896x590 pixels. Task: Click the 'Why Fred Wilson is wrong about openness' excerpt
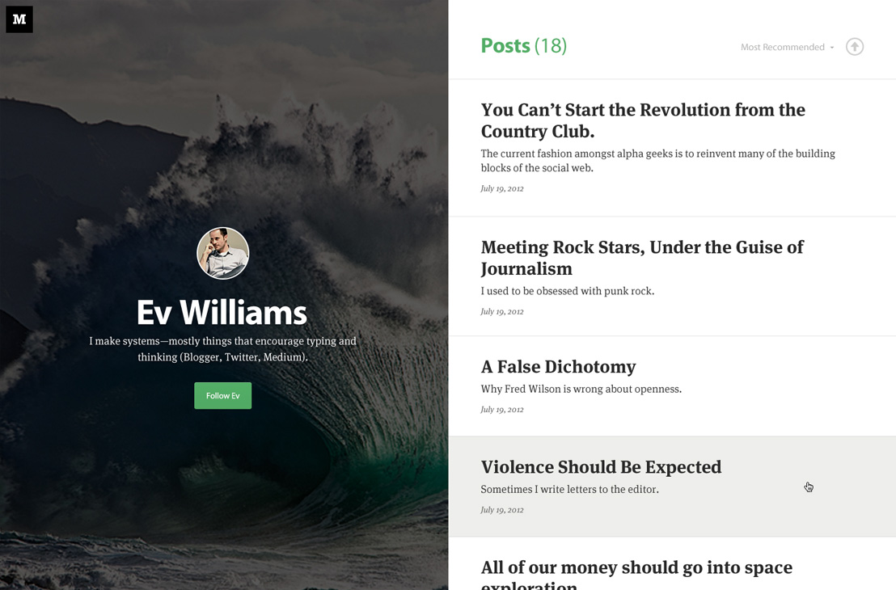tap(581, 389)
